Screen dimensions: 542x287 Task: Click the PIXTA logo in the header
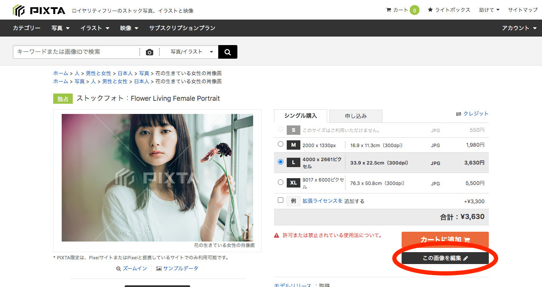point(39,10)
